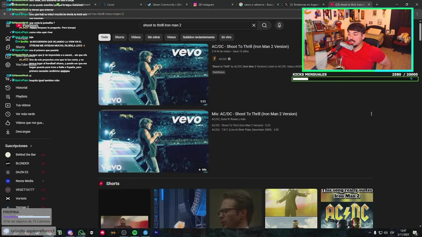This screenshot has height=237, width=422.
Task: Click the AC/DC channel avatar
Action: click(x=215, y=59)
